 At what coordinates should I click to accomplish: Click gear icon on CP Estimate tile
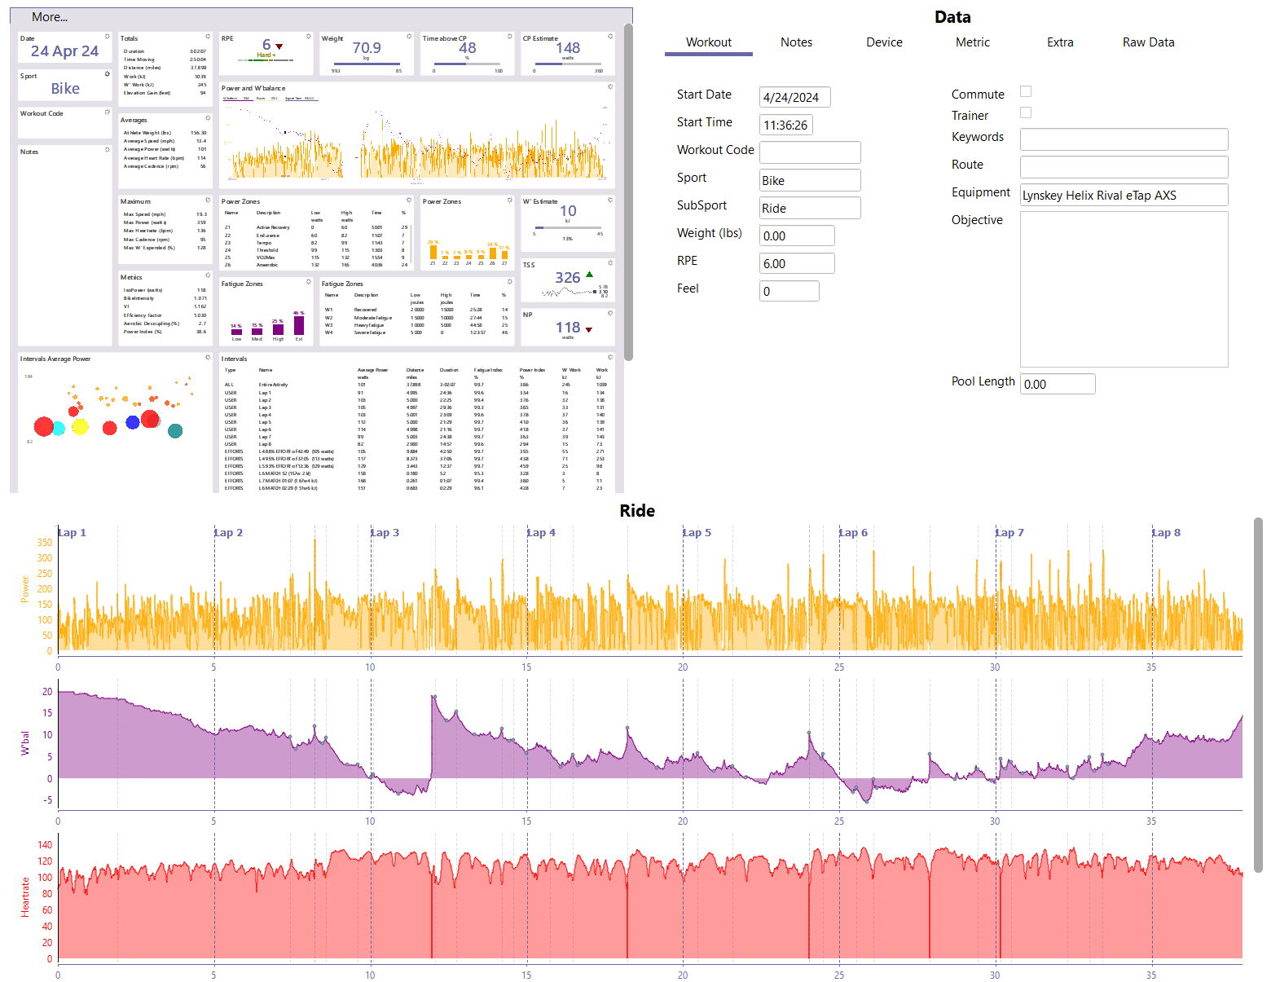610,37
